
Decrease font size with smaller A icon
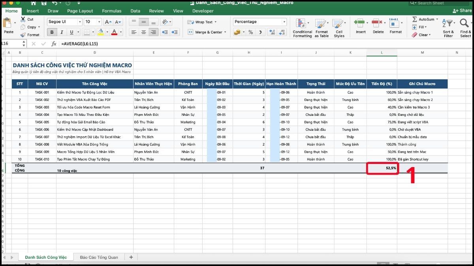(118, 22)
